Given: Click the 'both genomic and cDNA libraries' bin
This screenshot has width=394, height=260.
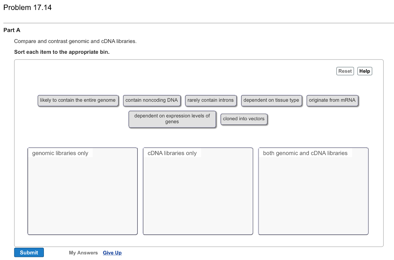Looking at the screenshot, I should 313,191.
